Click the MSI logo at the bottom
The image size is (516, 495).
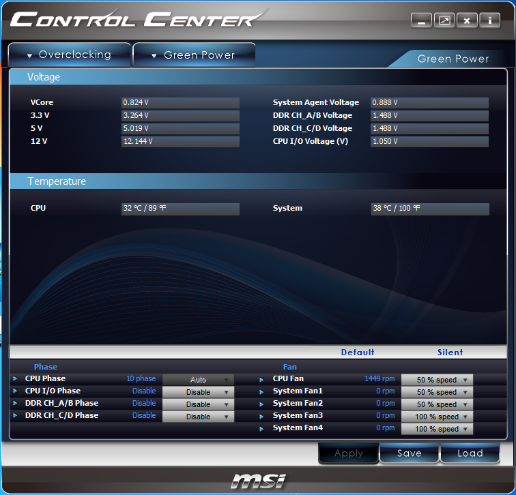(x=258, y=481)
